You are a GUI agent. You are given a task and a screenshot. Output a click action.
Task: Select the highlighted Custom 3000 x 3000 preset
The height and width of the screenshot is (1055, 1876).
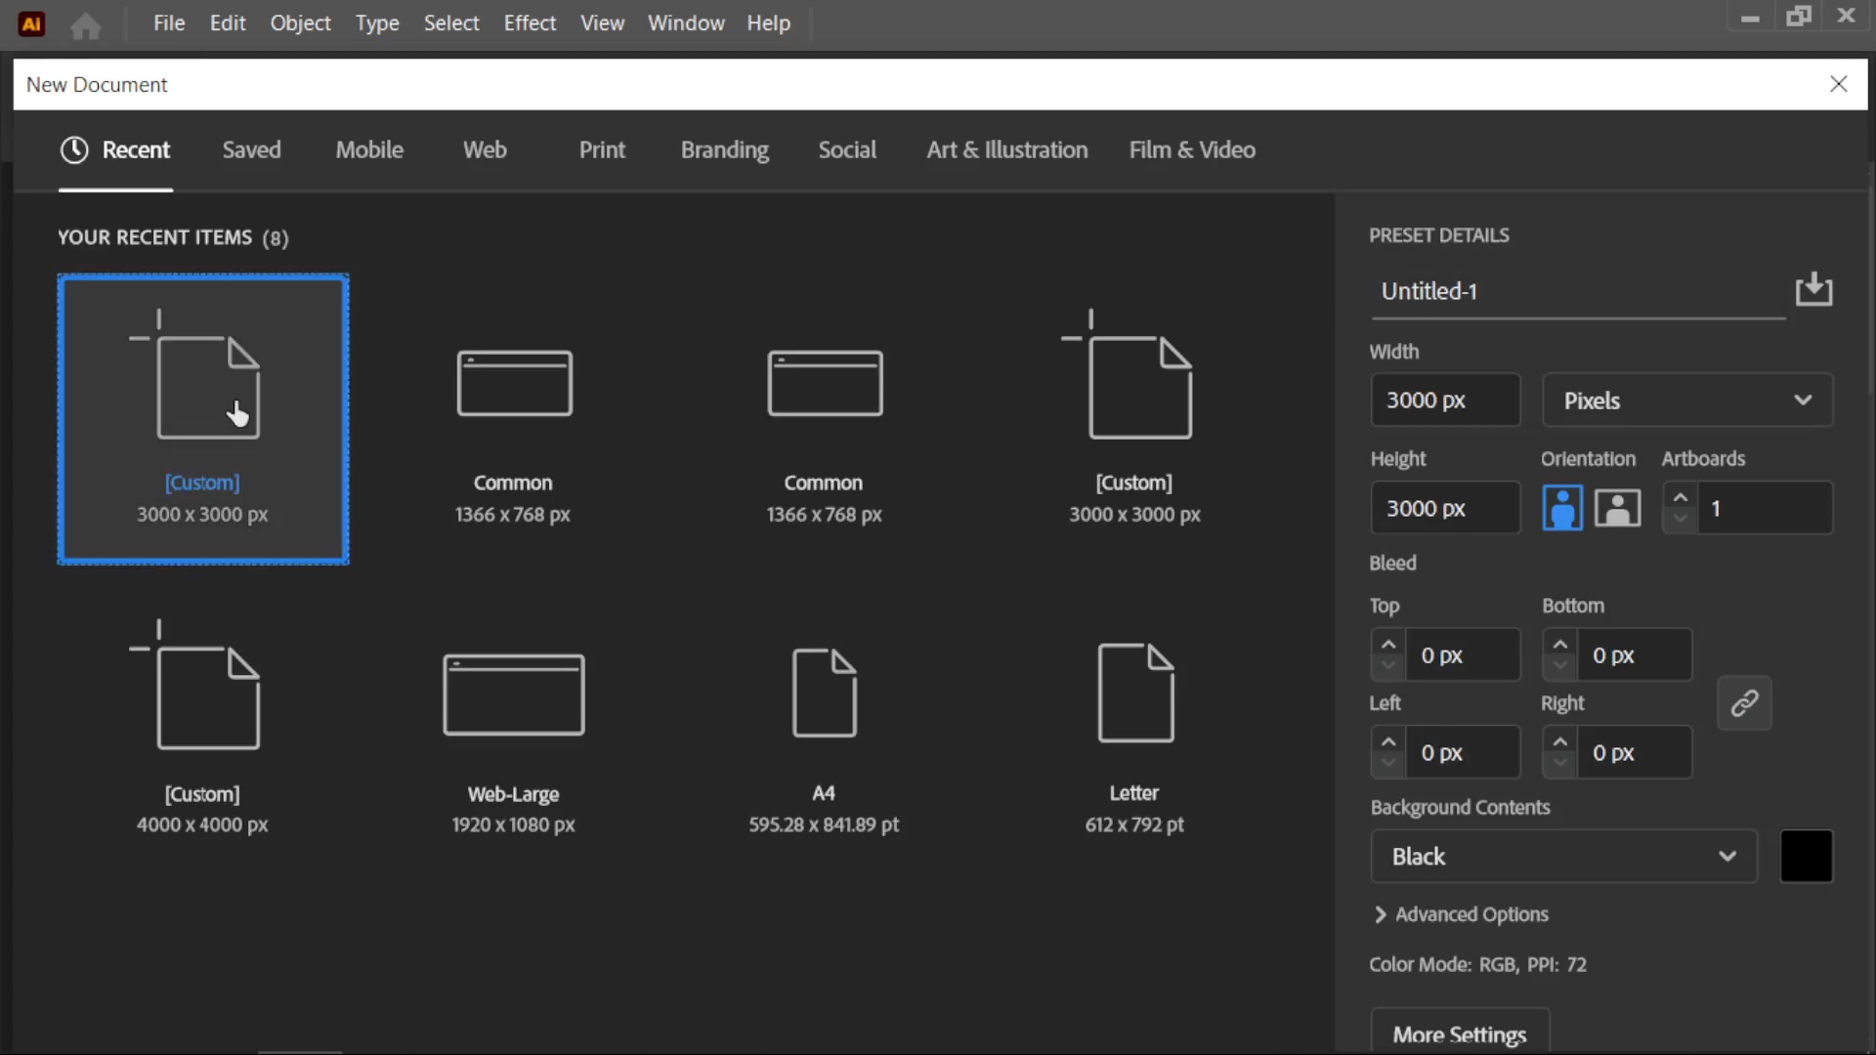click(203, 419)
